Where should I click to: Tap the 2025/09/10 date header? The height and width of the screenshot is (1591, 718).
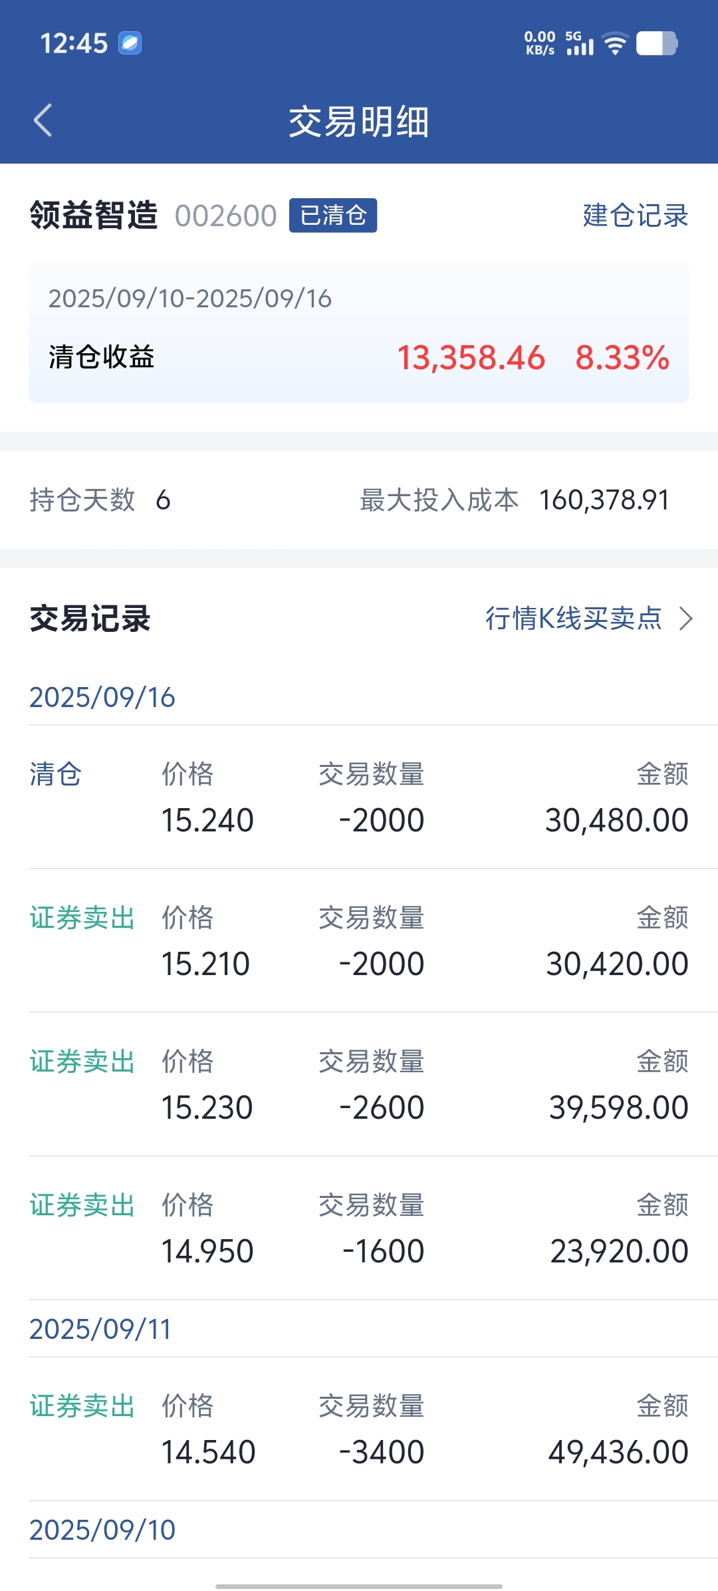pyautogui.click(x=102, y=1530)
